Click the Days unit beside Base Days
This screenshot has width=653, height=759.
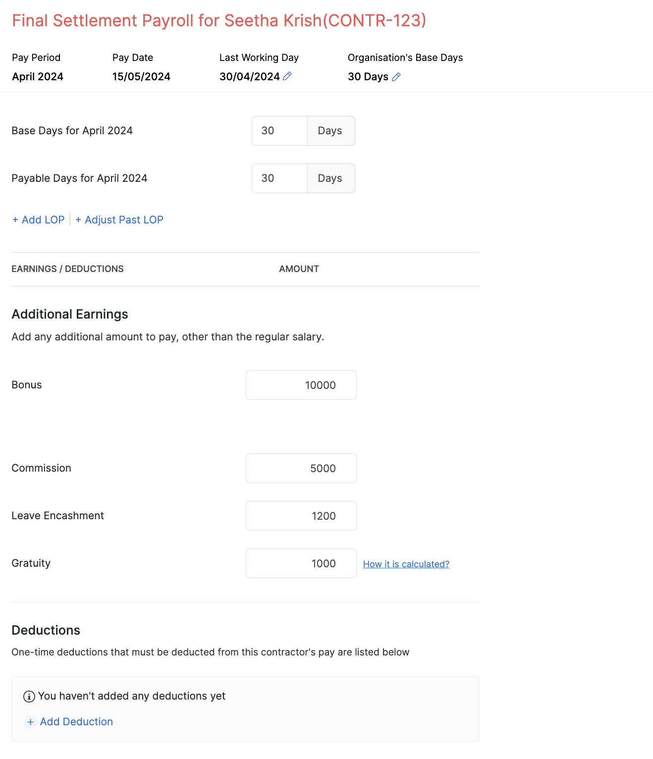[x=330, y=131]
